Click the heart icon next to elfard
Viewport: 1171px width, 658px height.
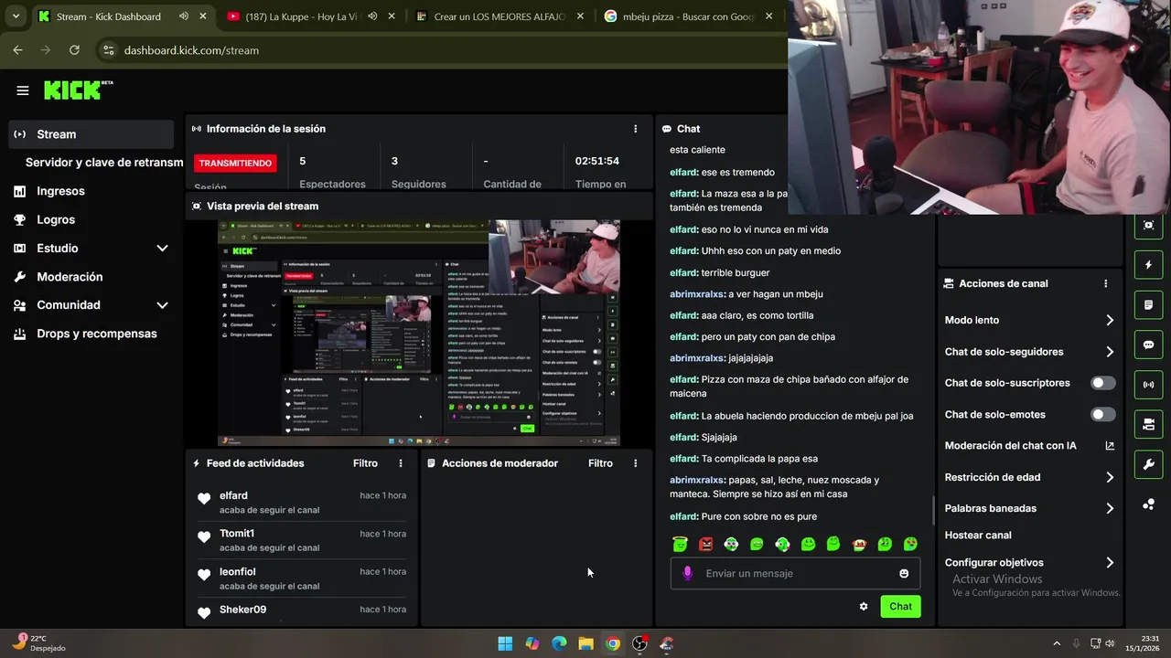[204, 499]
